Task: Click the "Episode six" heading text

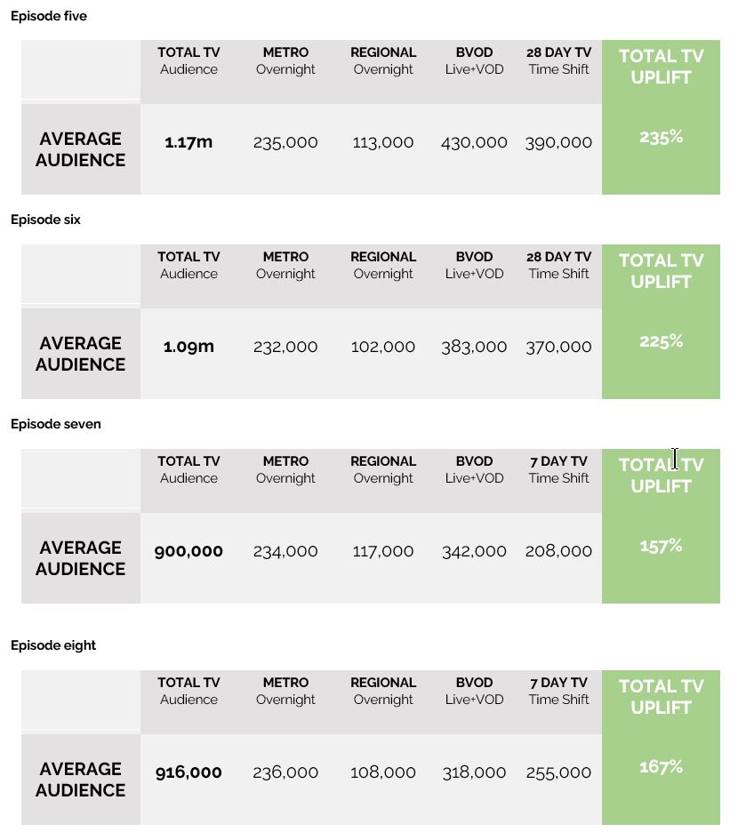Action: tap(45, 220)
